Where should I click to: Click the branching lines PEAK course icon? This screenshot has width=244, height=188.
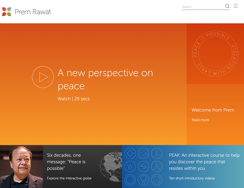[x=130, y=166]
